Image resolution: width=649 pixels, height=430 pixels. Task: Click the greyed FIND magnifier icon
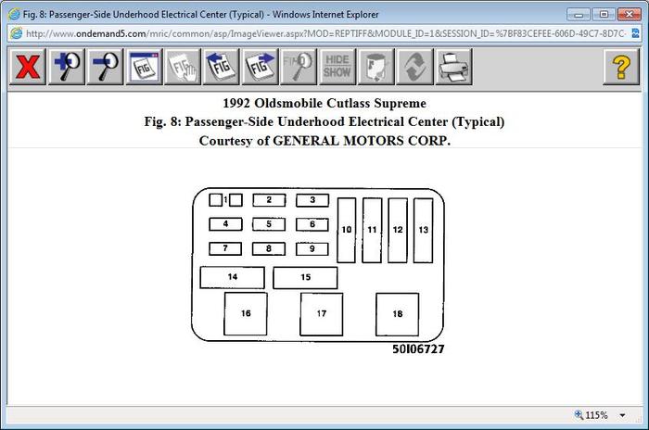click(299, 67)
